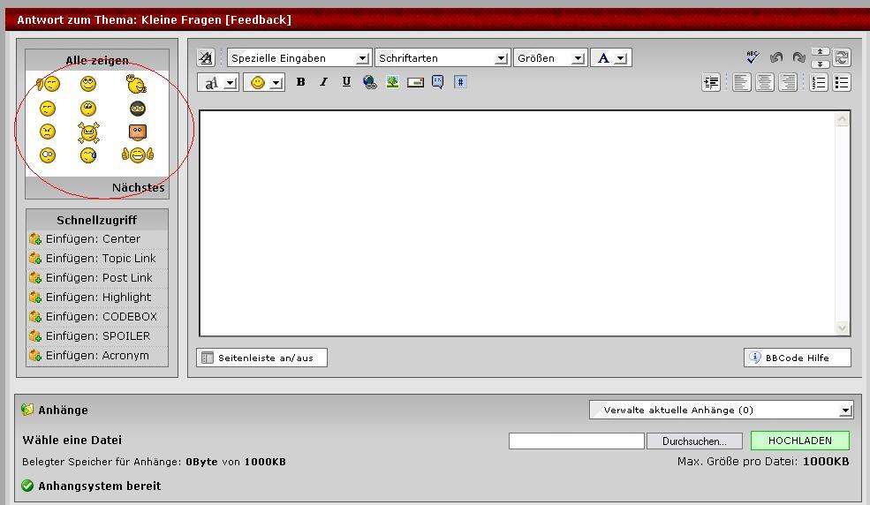The width and height of the screenshot is (870, 505).
Task: Insert a numbered list
Action: 819,82
